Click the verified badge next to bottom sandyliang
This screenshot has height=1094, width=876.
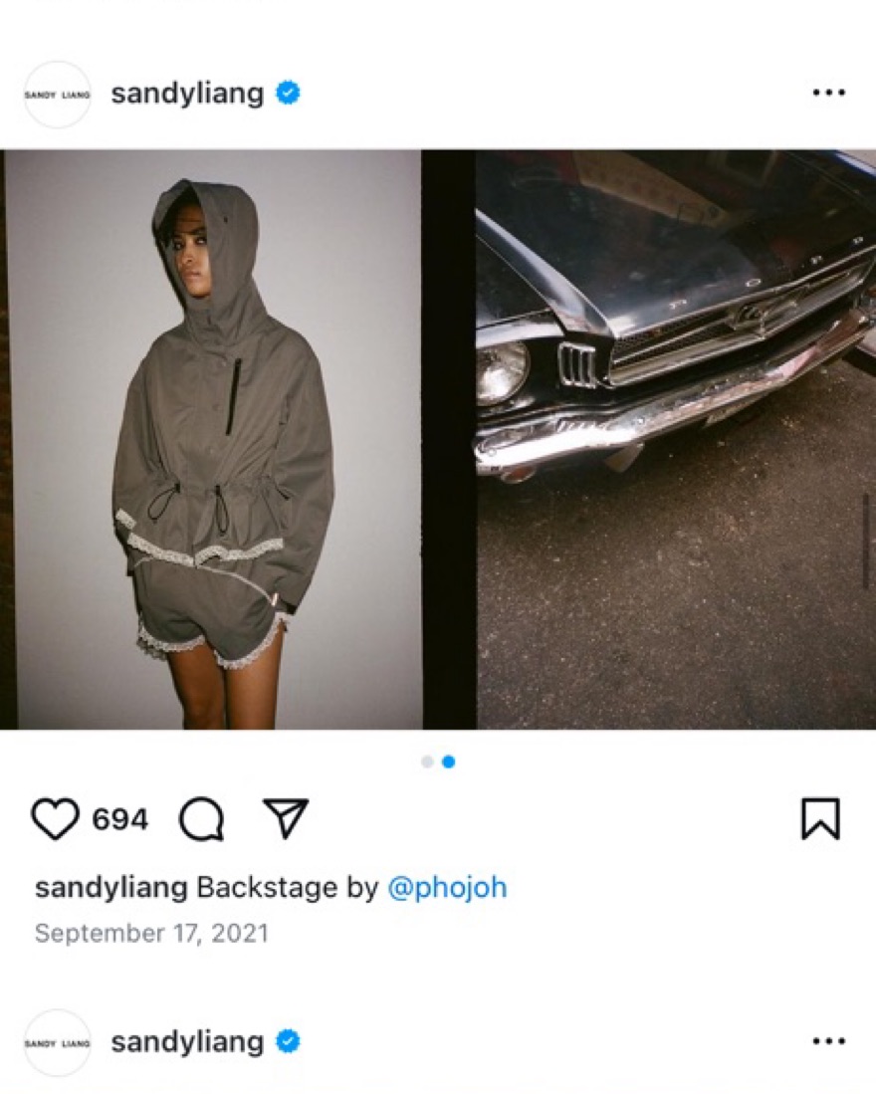[x=288, y=1041]
